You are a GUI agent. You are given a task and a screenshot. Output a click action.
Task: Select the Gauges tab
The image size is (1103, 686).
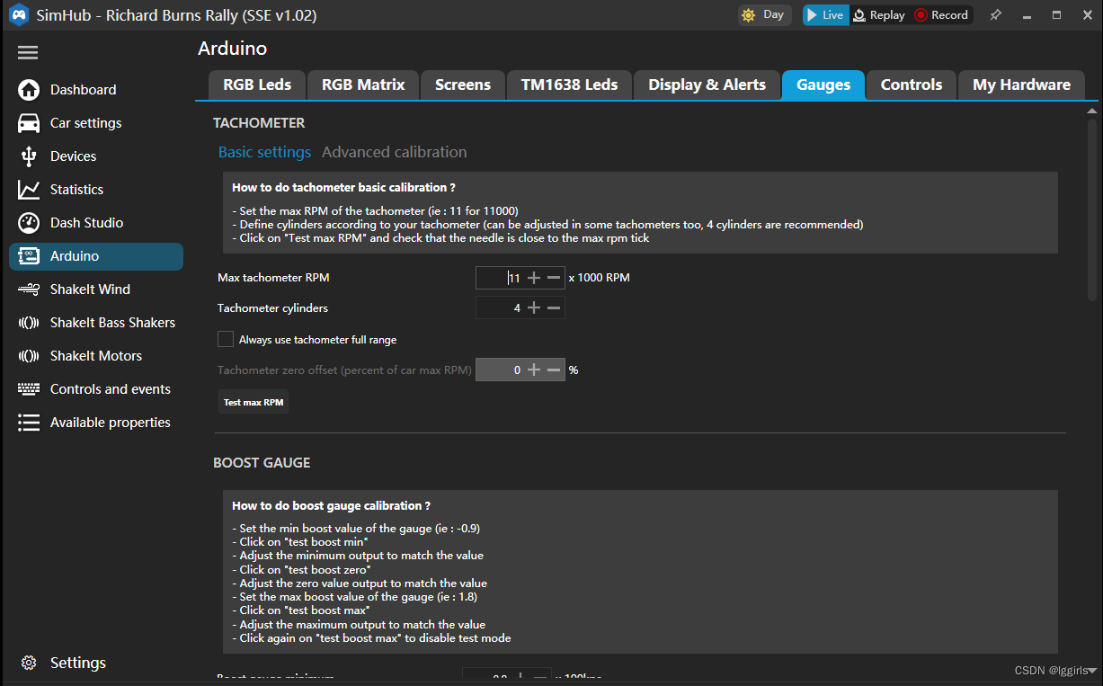click(823, 85)
